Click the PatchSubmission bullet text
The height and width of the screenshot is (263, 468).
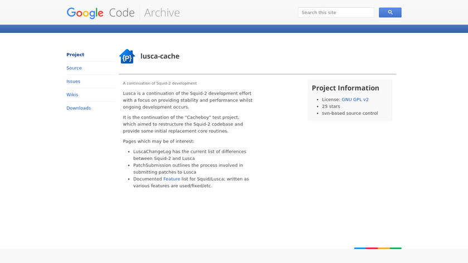(x=188, y=169)
